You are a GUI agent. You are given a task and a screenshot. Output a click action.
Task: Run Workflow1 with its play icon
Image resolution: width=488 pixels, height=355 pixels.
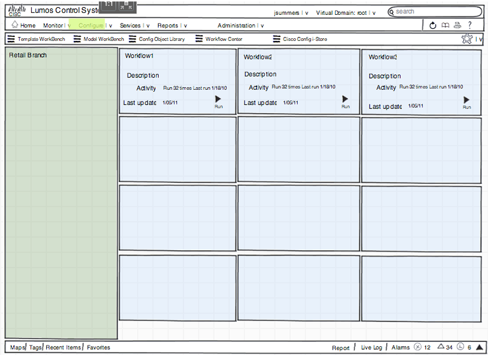pos(218,99)
